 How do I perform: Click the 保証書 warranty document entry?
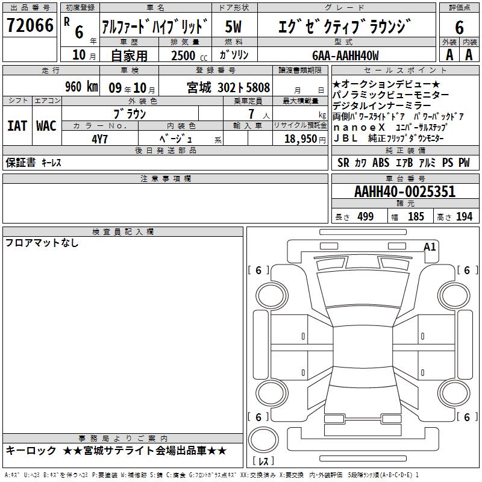(20, 163)
